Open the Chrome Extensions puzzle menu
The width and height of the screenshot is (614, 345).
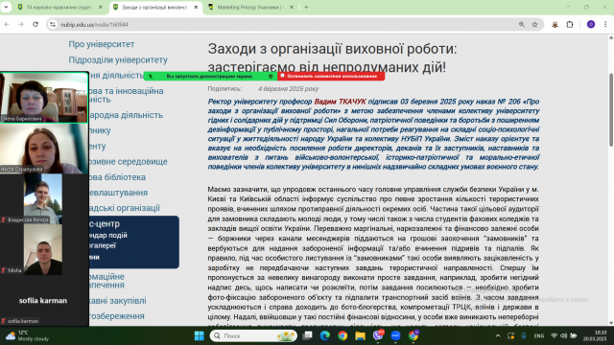coord(570,24)
